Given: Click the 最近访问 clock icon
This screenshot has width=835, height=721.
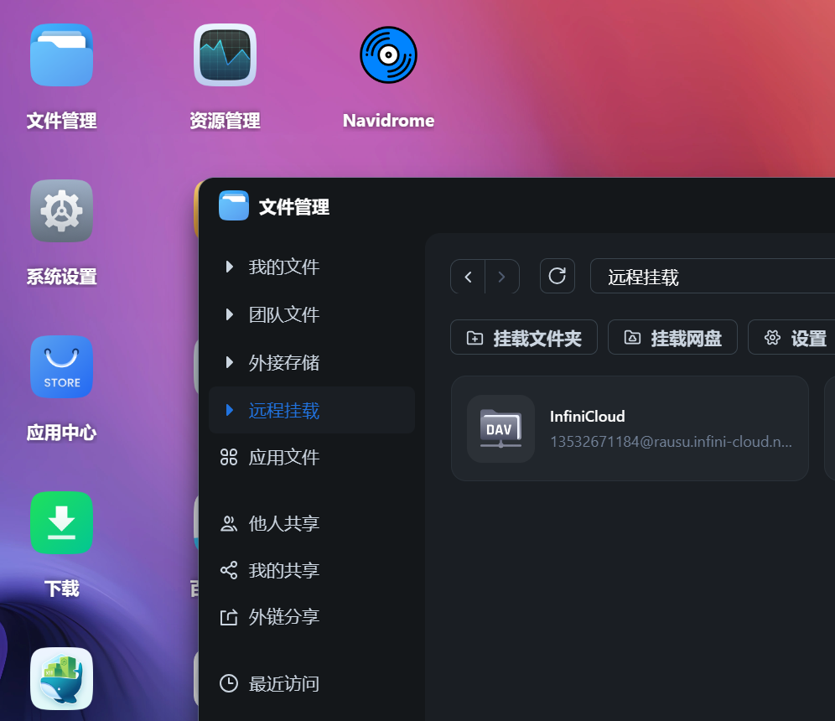Looking at the screenshot, I should pos(229,683).
